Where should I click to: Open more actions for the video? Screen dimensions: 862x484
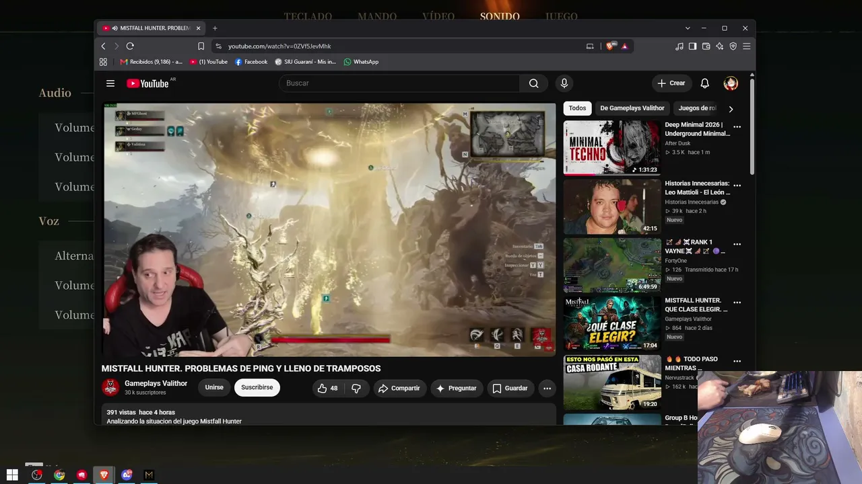pos(547,388)
